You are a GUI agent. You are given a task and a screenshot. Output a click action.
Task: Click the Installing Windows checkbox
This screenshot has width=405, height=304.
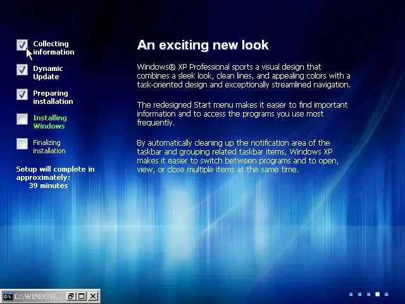[x=22, y=119]
